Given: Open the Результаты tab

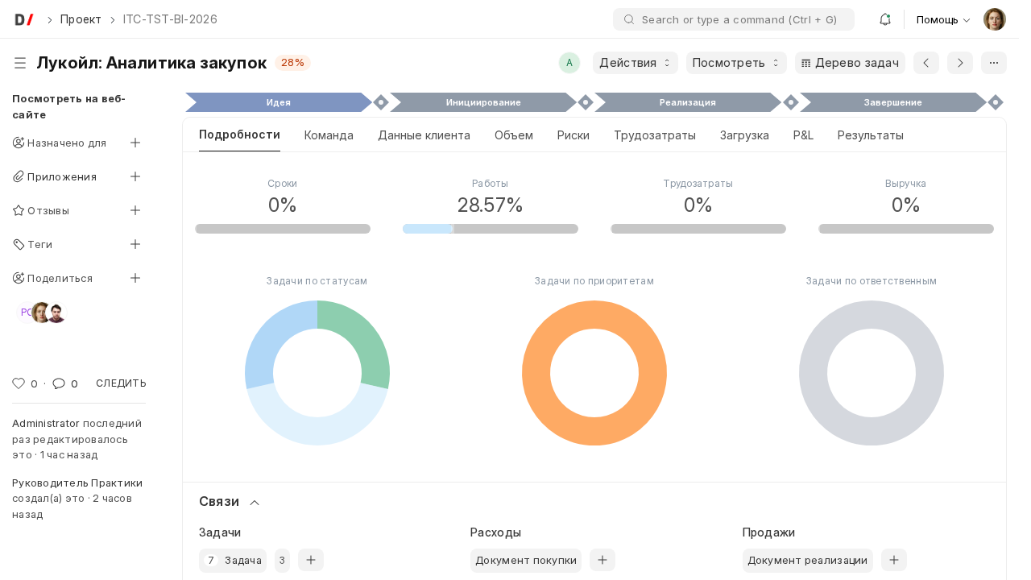Looking at the screenshot, I should (871, 135).
